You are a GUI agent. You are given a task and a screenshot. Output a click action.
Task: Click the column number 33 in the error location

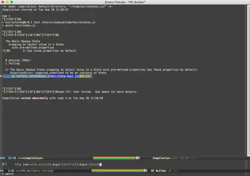(87, 76)
